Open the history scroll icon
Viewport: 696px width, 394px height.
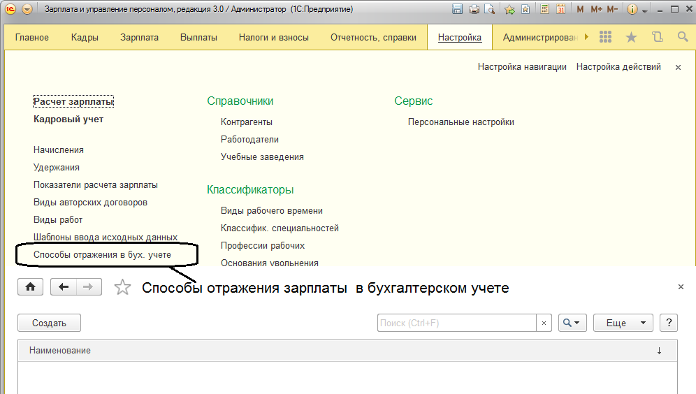pyautogui.click(x=657, y=37)
